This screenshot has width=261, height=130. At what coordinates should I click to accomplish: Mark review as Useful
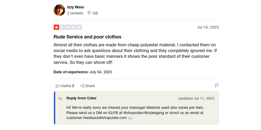(x=67, y=86)
